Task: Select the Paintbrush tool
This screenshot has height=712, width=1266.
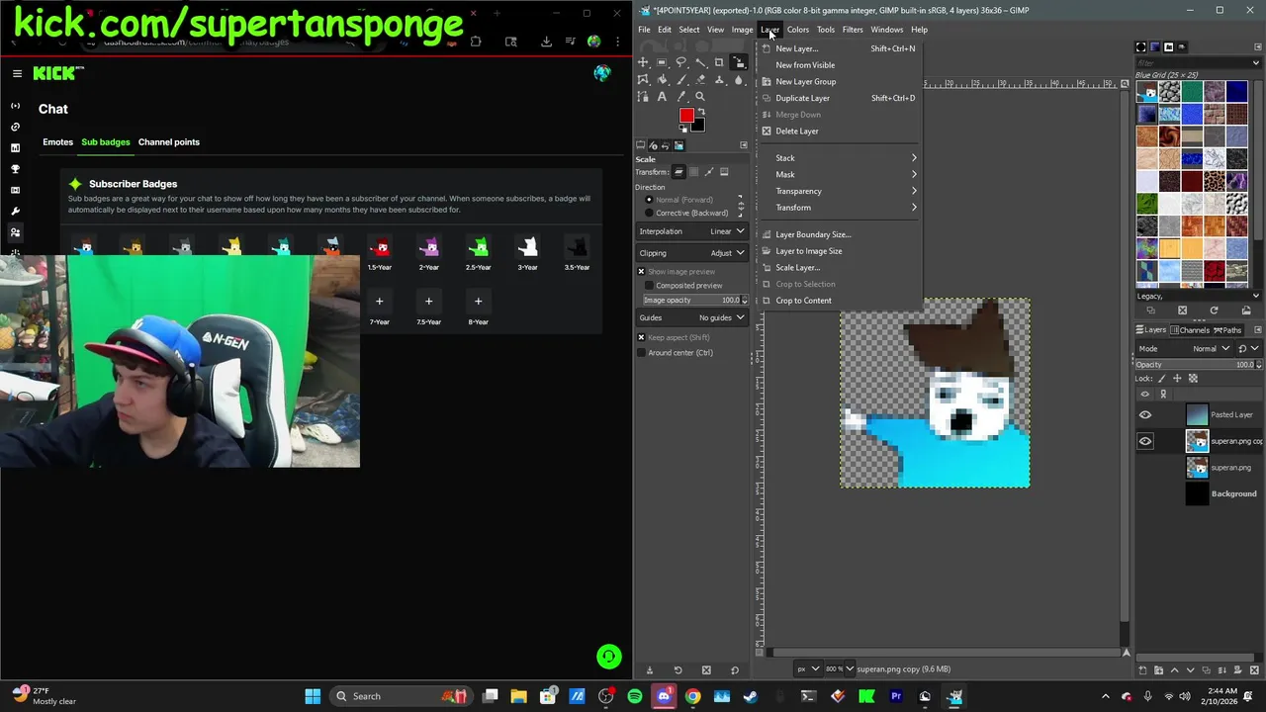Action: (x=680, y=79)
